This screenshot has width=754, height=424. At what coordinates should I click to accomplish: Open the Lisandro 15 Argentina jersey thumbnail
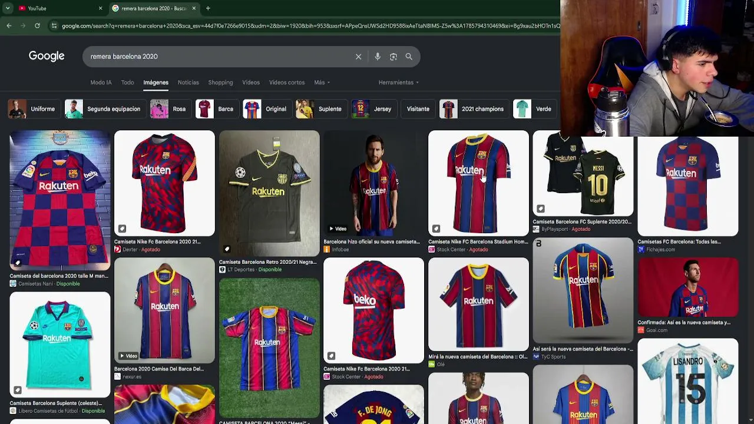click(x=687, y=381)
